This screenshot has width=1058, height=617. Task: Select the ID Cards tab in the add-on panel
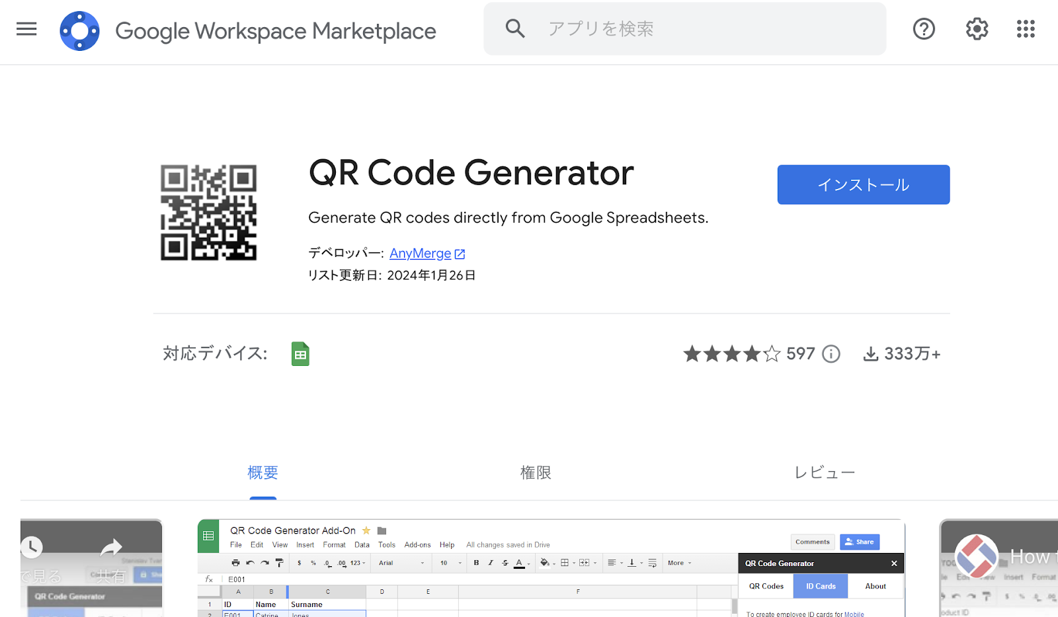[x=820, y=586]
